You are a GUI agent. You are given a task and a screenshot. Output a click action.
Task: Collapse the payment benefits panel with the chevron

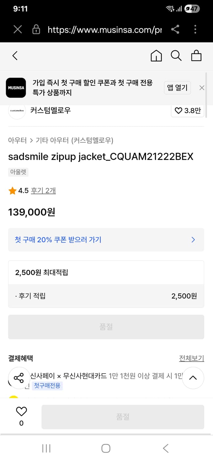pos(193,378)
